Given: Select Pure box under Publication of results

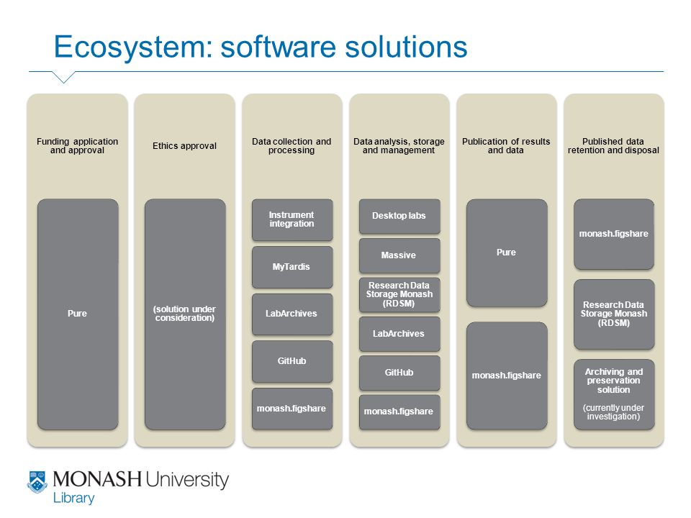Looking at the screenshot, I should (x=507, y=253).
